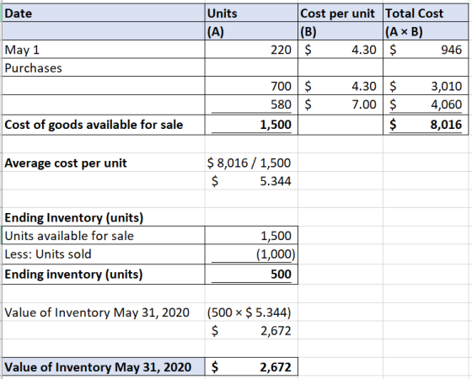Select the 'Cost per unit' header cell

pyautogui.click(x=341, y=13)
